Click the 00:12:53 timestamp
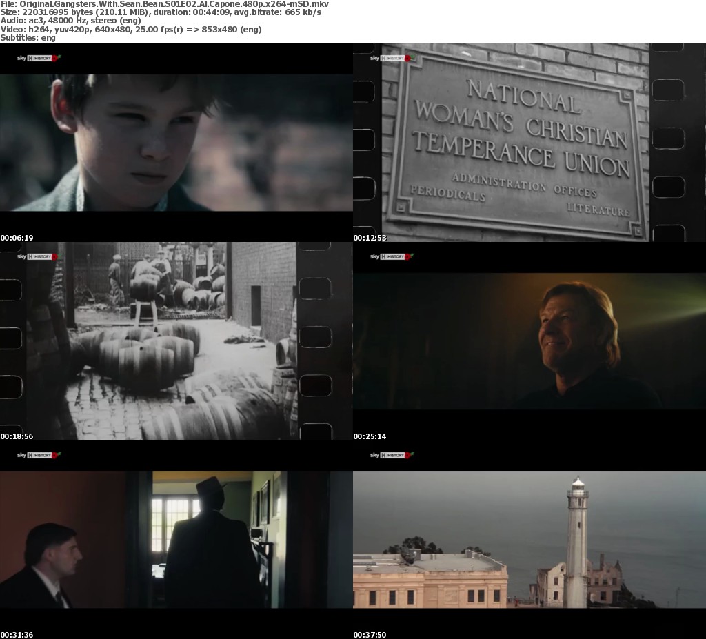 (x=370, y=238)
